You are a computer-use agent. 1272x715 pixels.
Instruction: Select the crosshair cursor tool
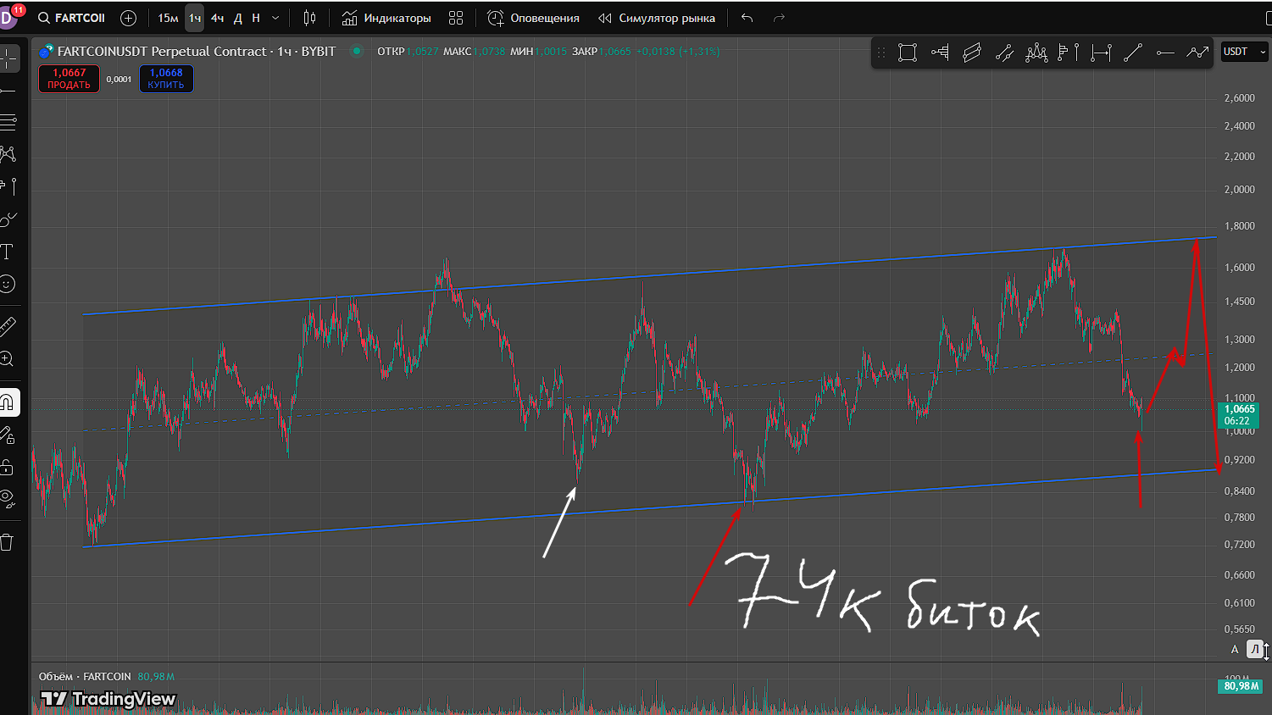click(9, 58)
